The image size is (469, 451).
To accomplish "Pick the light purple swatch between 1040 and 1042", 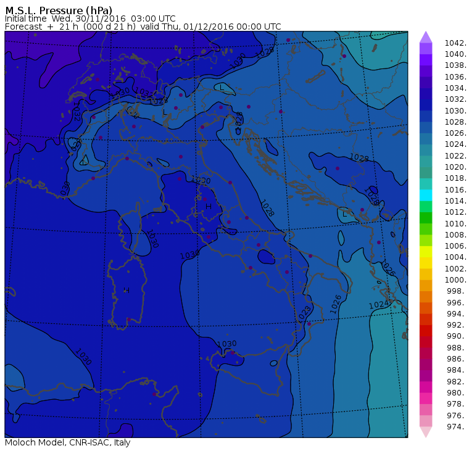I will [x=426, y=49].
